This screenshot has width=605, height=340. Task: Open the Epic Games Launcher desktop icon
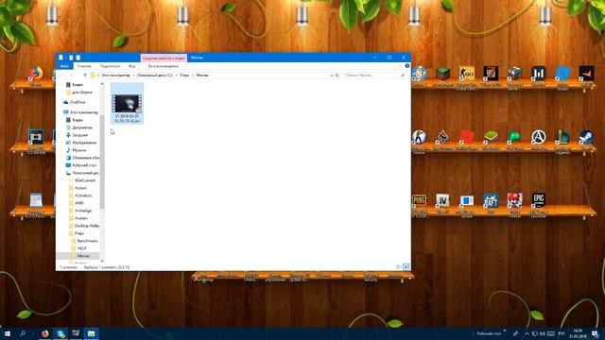(x=538, y=200)
